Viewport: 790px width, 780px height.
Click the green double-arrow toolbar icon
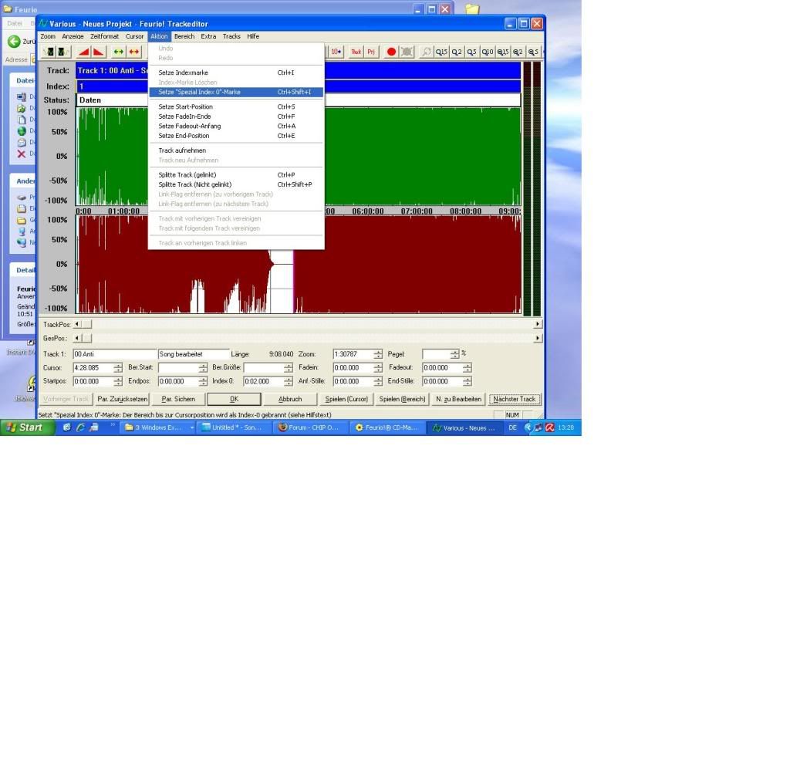(x=119, y=52)
